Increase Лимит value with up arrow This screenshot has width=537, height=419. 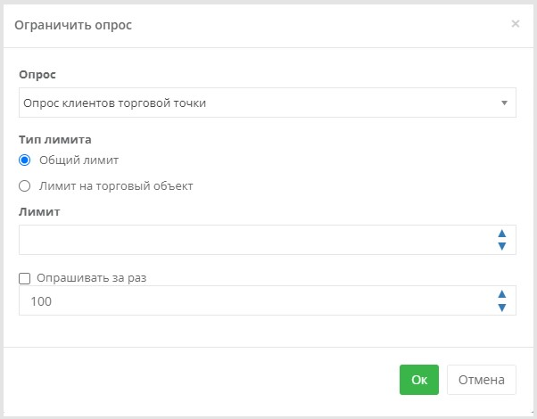click(x=502, y=234)
